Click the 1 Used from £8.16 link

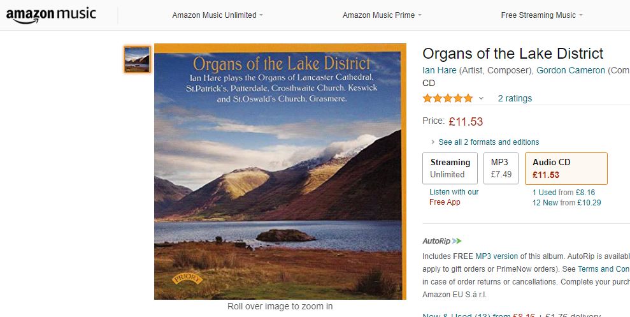pos(563,192)
